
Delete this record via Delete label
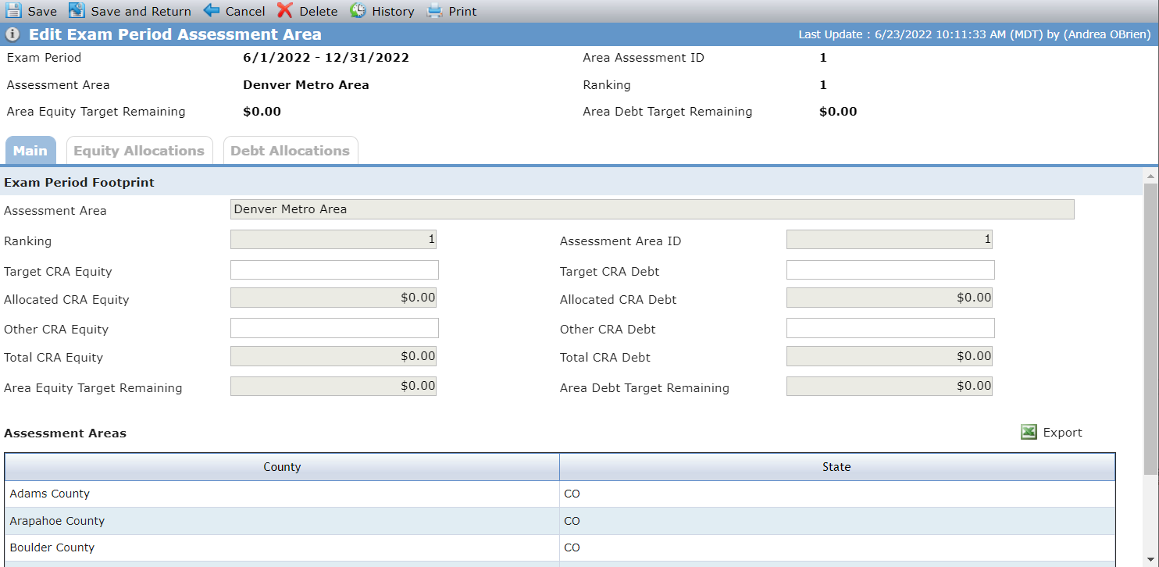click(319, 12)
